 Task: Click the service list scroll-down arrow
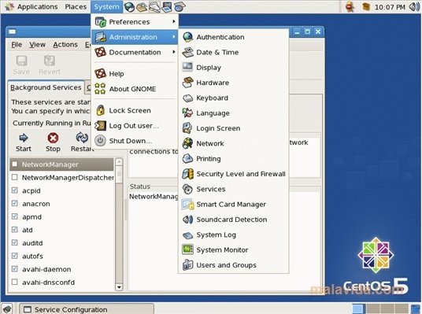119,287
